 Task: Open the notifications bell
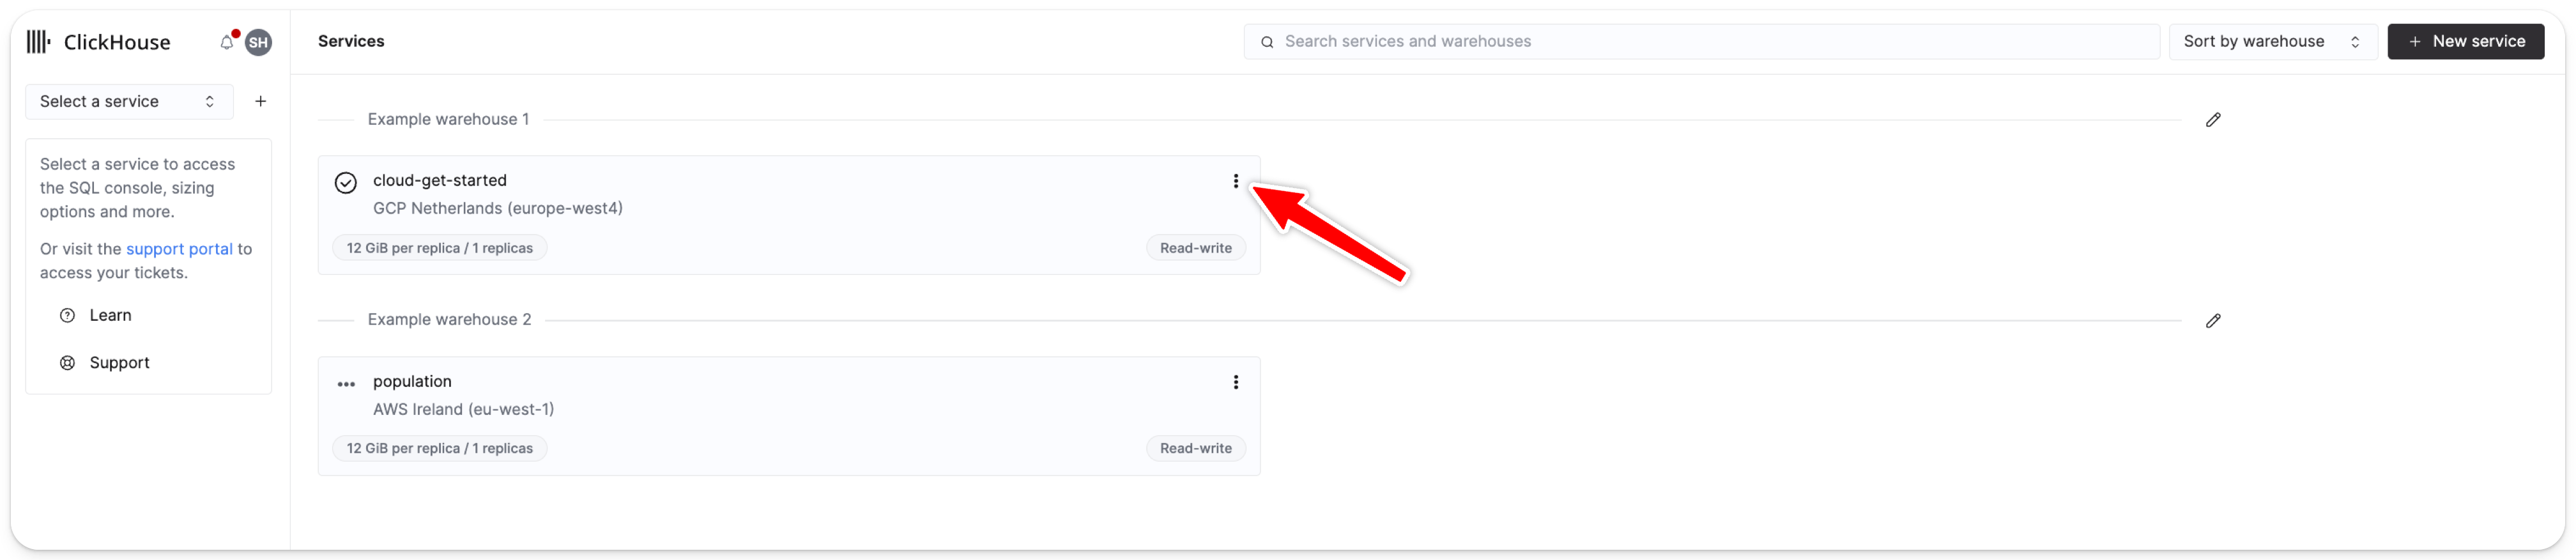(227, 42)
